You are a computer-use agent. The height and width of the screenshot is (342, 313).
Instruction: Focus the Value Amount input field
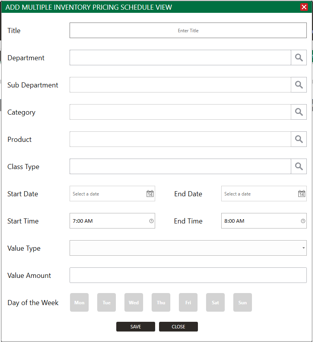coord(188,275)
